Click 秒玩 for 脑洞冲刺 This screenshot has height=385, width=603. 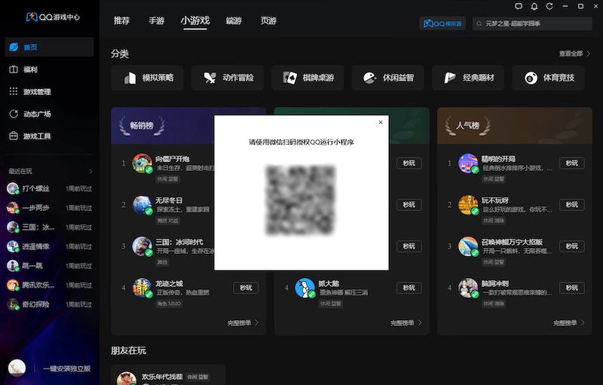(x=572, y=288)
